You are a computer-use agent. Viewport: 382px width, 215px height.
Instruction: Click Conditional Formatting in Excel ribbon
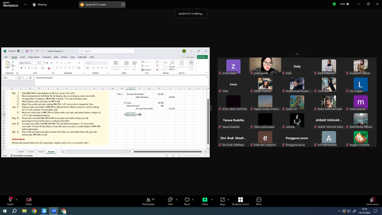(116, 65)
